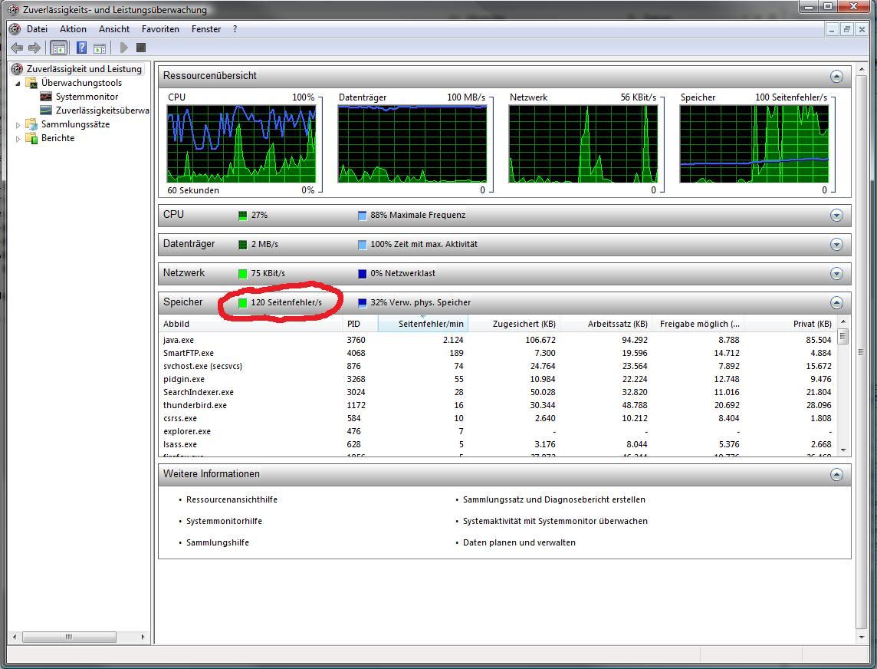The width and height of the screenshot is (877, 669).
Task: Expand the Netzwerk section arrow
Action: coord(836,274)
